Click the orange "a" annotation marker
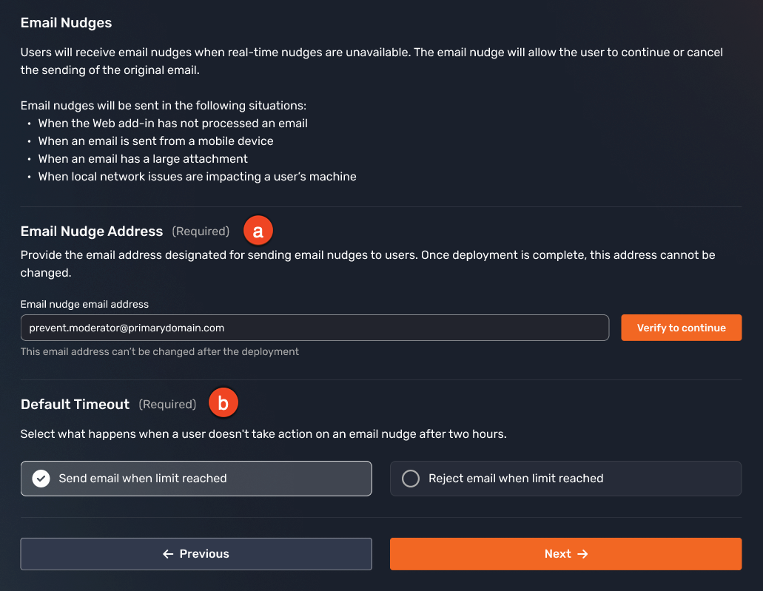 (x=258, y=230)
